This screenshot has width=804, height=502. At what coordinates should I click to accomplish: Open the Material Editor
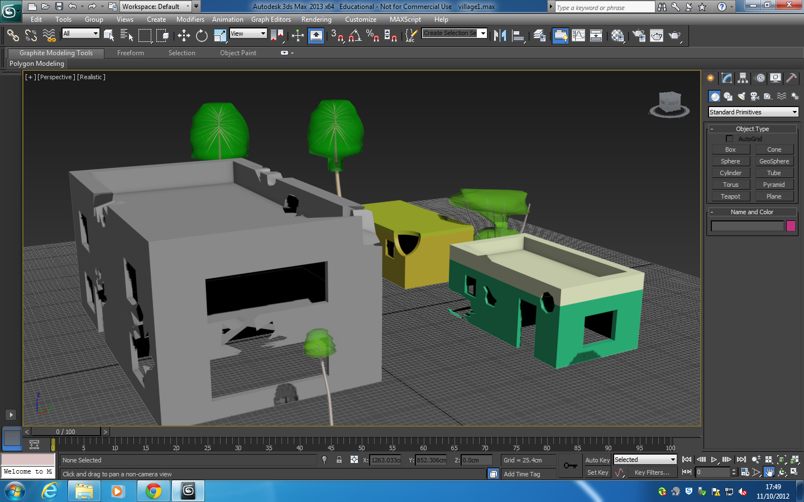click(618, 36)
